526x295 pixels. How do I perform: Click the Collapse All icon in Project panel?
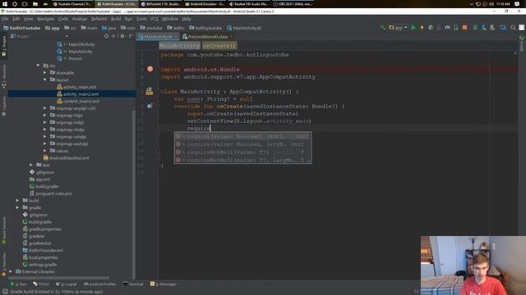click(x=113, y=36)
